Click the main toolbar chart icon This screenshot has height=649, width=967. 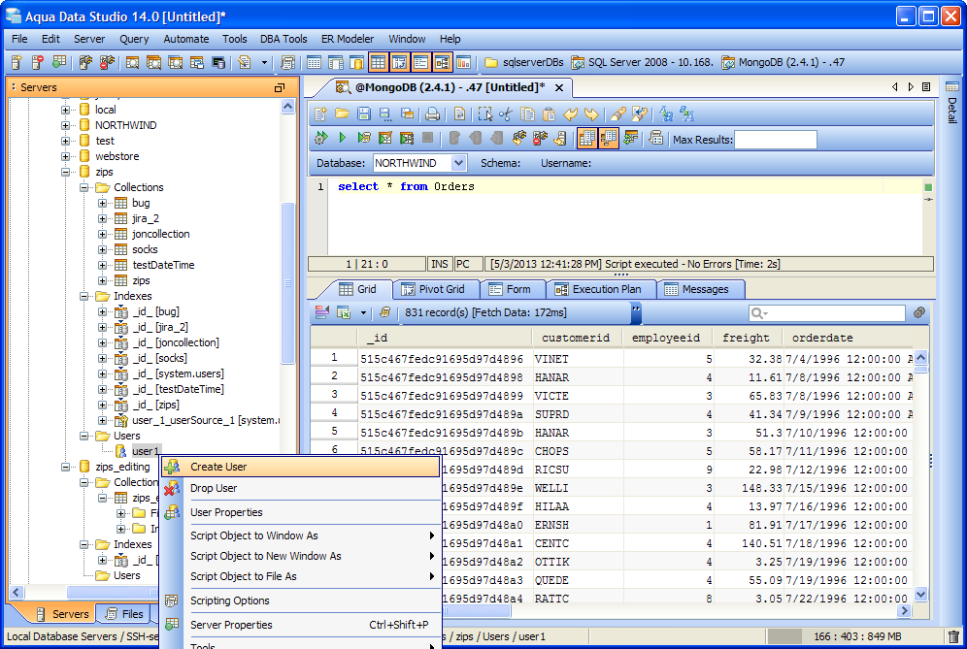[x=464, y=62]
